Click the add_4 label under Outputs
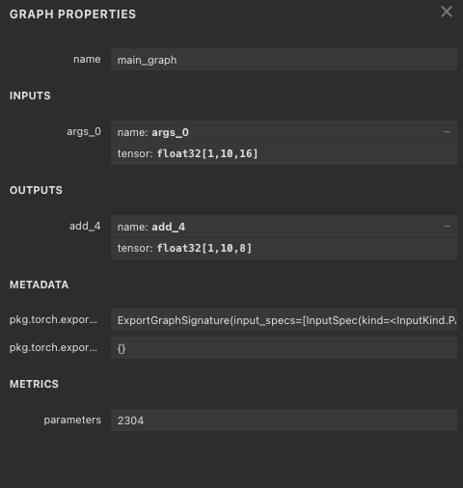Screen dimensions: 463x488 pos(85,226)
